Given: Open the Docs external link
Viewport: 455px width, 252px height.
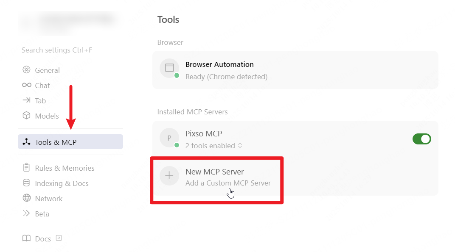Looking at the screenshot, I should tap(42, 238).
